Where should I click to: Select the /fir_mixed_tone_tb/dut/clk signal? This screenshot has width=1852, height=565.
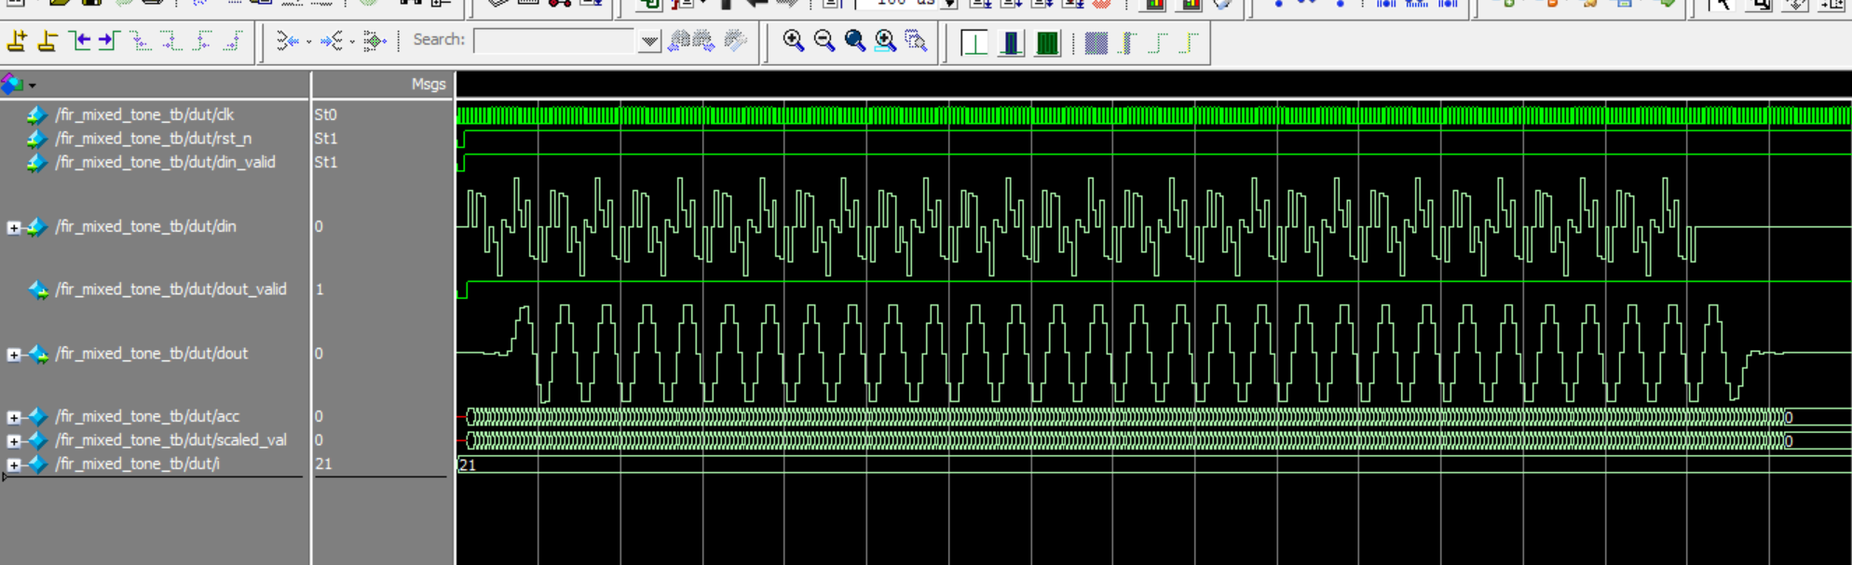coord(144,114)
